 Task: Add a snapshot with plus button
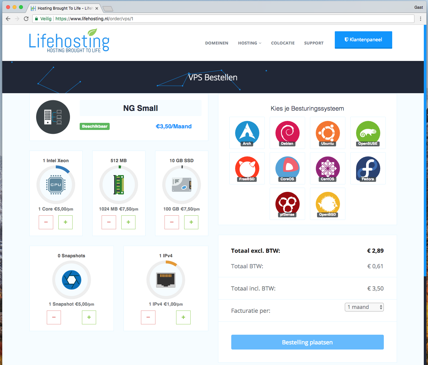89,317
